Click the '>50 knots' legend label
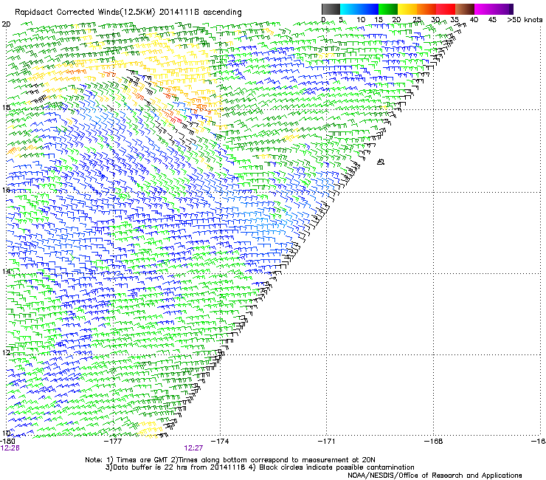Viewport: 546px width, 480px height. [525, 20]
